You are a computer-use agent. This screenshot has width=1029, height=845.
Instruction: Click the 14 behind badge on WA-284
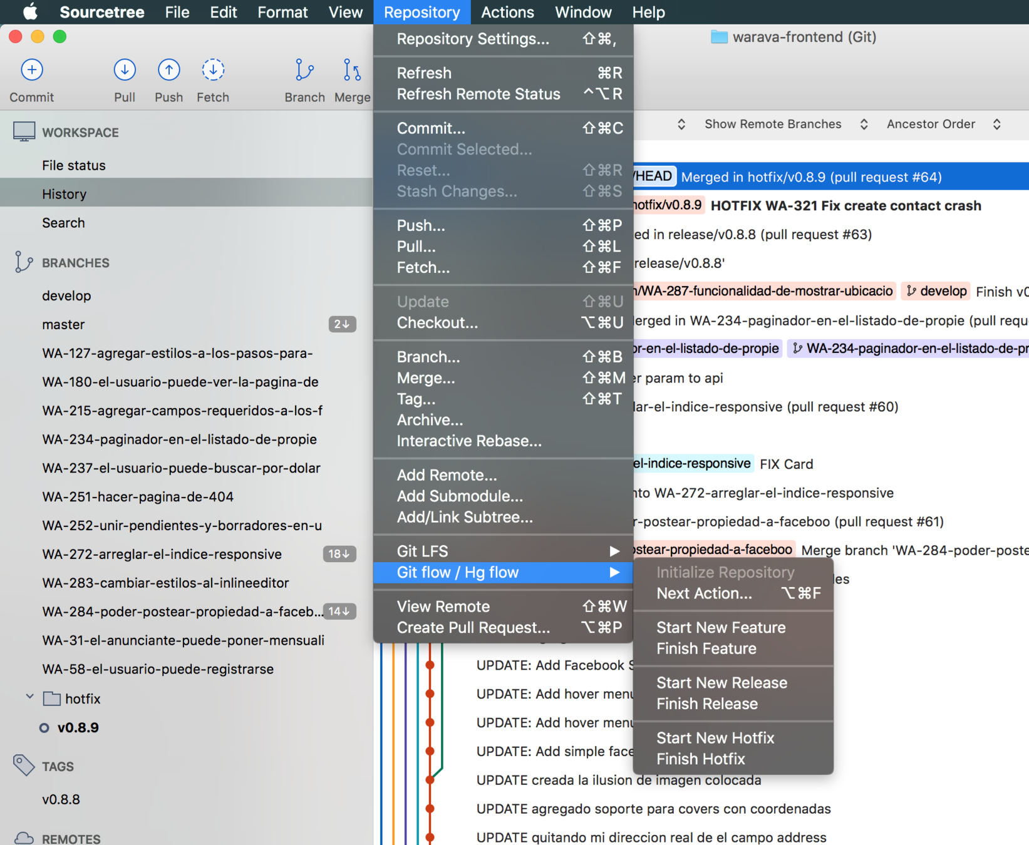pos(339,612)
